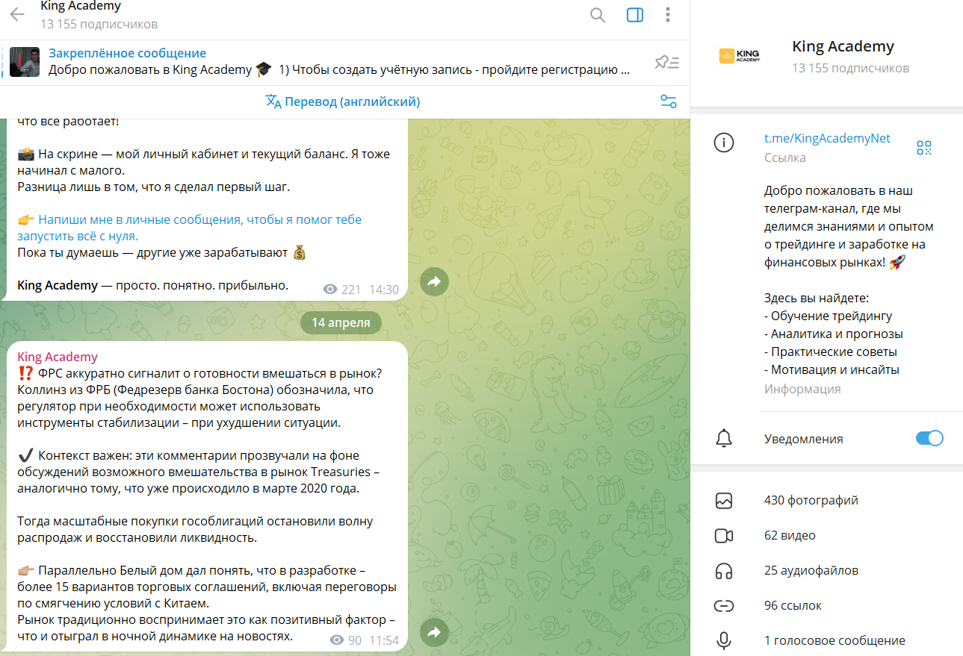Click the info circle icon
The height and width of the screenshot is (656, 963).
click(x=724, y=143)
